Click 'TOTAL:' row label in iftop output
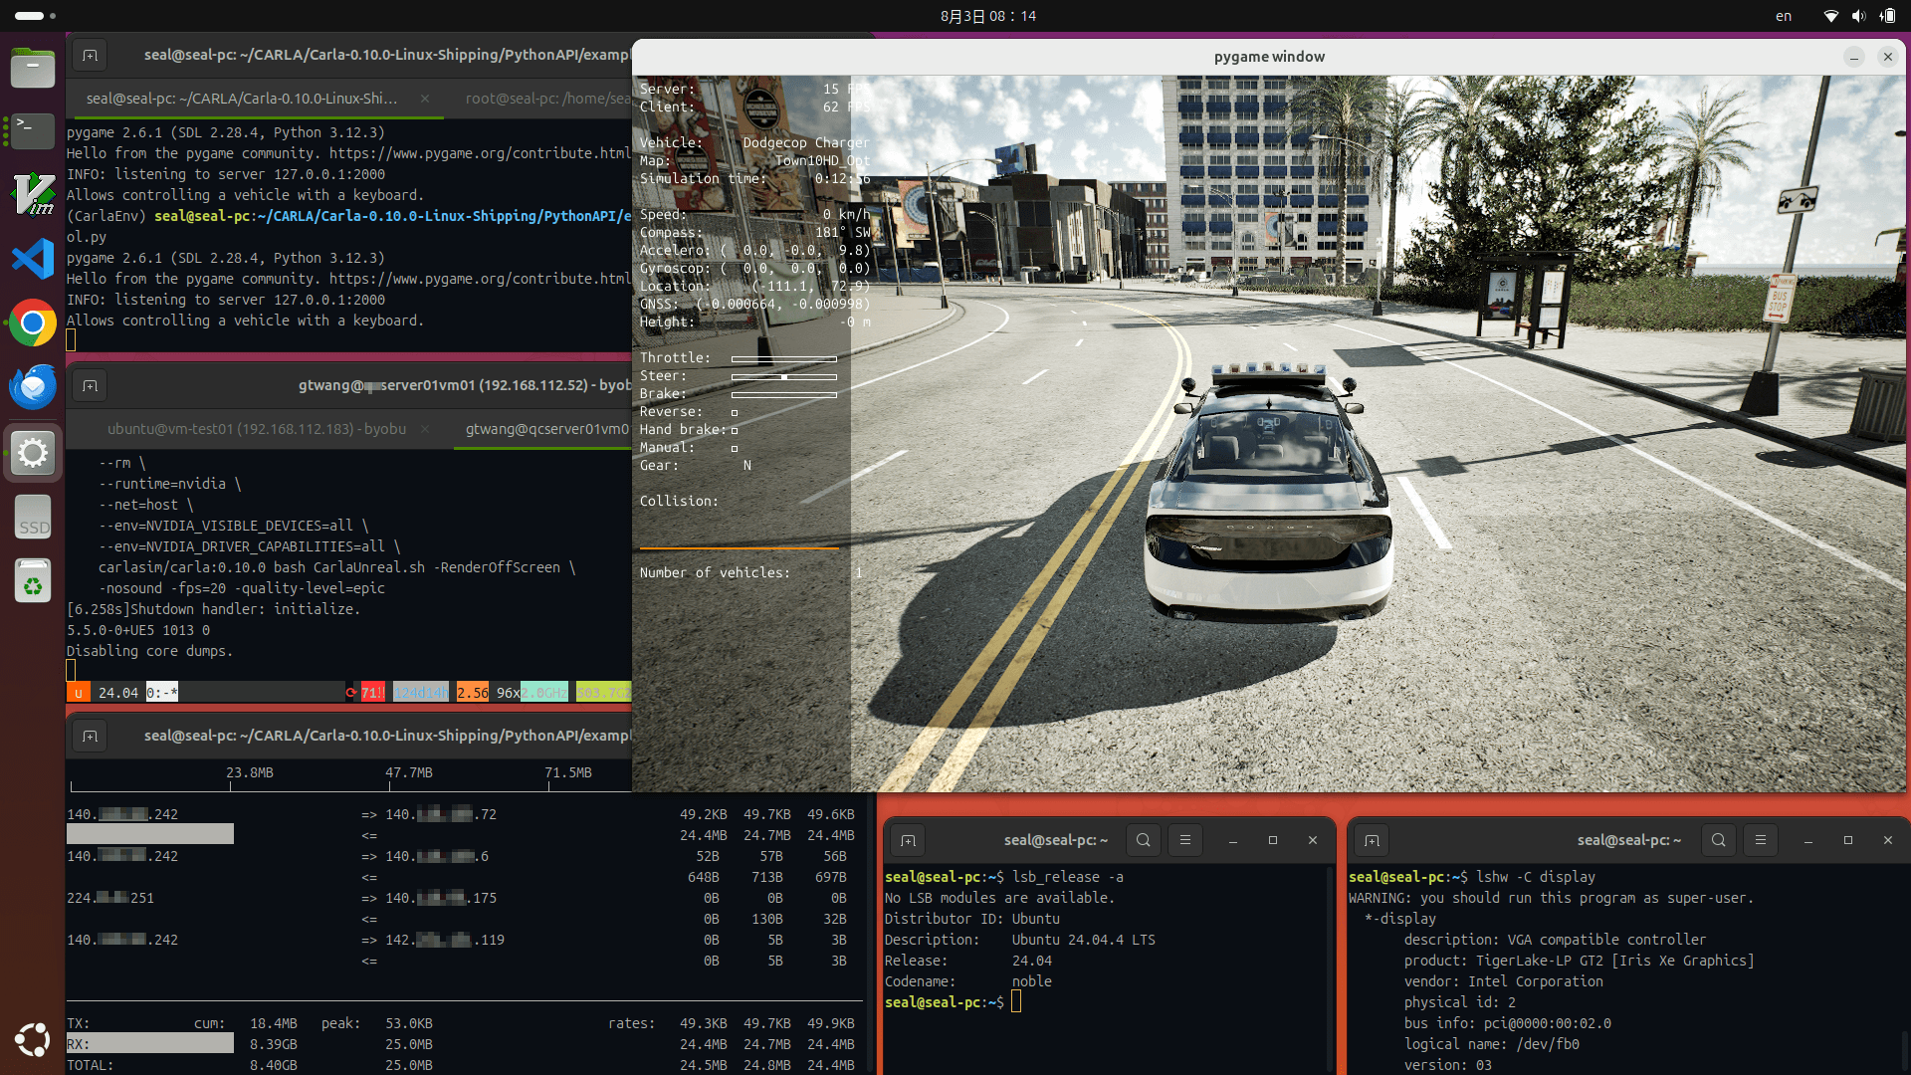Screen dimensions: 1911x1075 90,1065
